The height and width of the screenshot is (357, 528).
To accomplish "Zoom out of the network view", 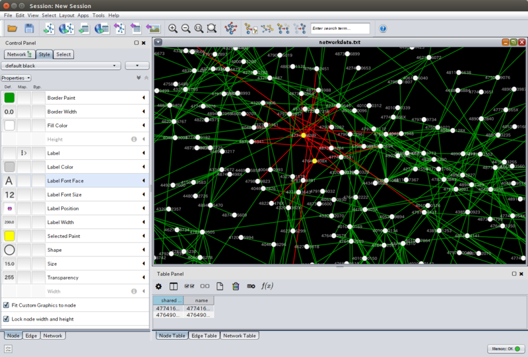I will pos(186,28).
